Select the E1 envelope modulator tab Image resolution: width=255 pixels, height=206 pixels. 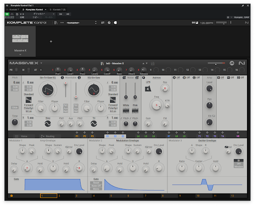coord(108,136)
